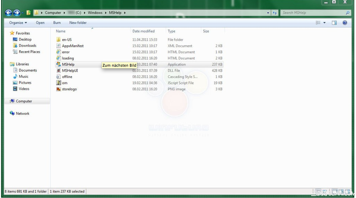
Task: Change your view using the views icon
Action: 318,23
